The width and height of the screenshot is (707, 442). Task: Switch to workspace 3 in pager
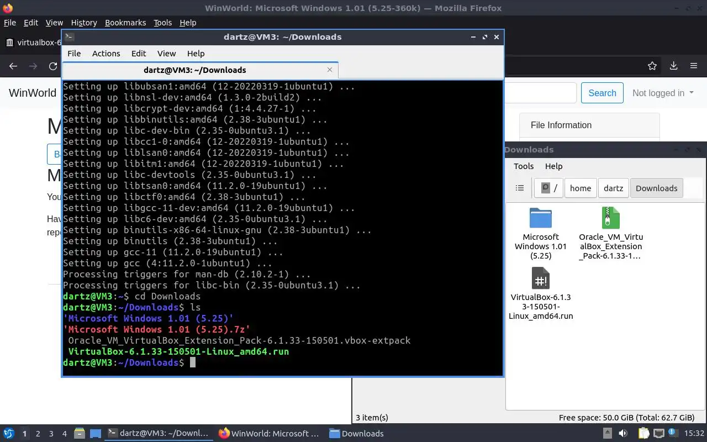tap(51, 434)
